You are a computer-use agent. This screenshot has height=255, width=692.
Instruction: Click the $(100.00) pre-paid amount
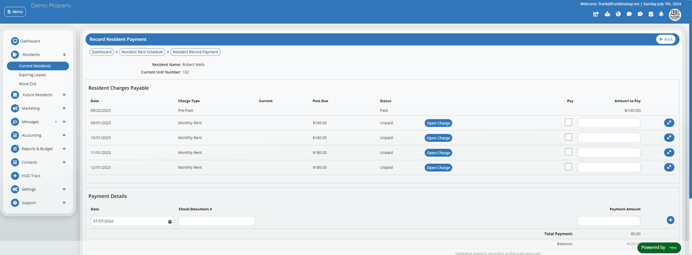tap(632, 110)
